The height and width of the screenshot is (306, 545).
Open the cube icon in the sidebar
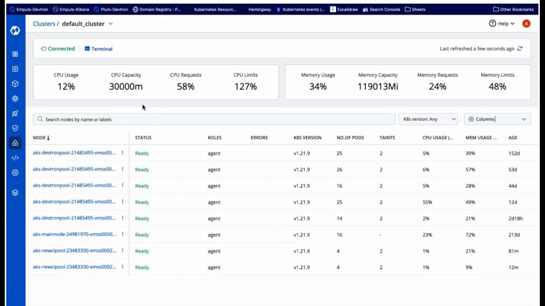pyautogui.click(x=15, y=84)
